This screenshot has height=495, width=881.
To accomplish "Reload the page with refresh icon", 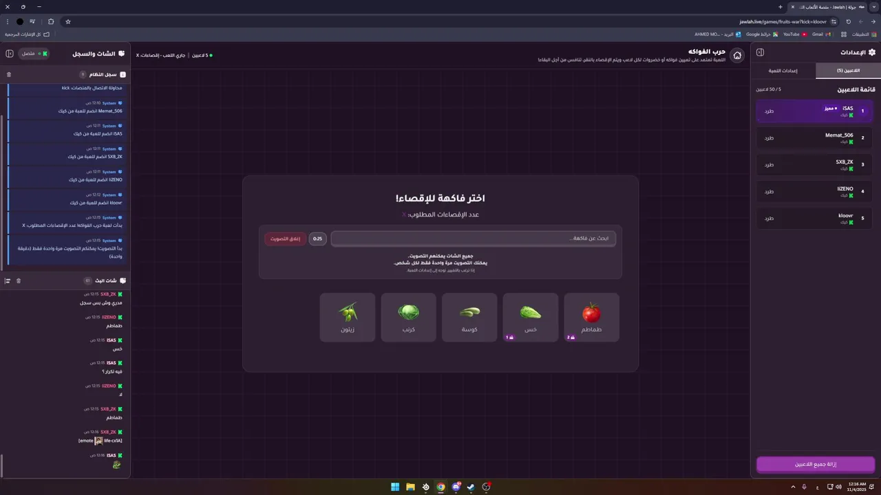I will [848, 21].
